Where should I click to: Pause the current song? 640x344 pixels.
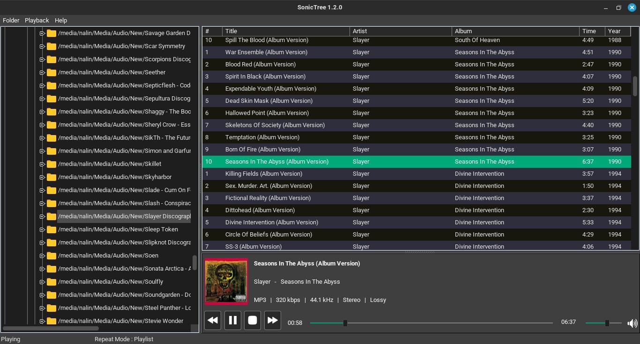[232, 320]
